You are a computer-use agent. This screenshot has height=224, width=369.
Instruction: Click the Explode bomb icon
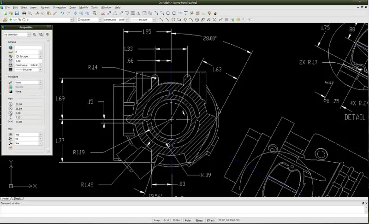pos(215,13)
